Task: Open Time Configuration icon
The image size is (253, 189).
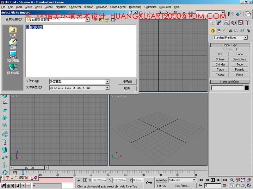Action: (225, 186)
